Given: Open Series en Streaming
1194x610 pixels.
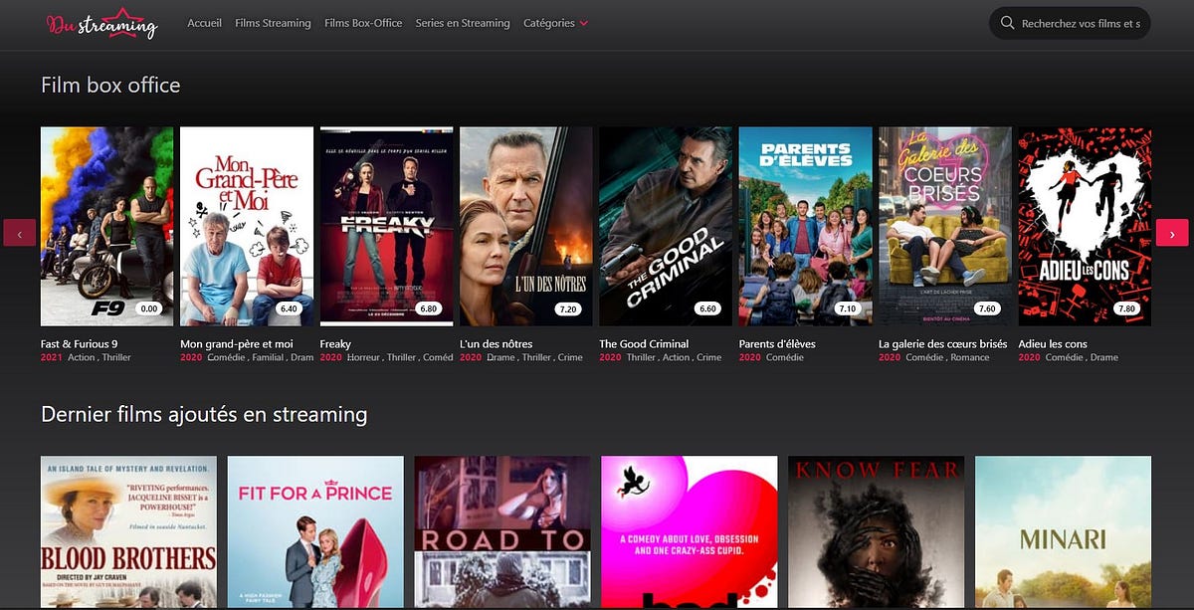Looking at the screenshot, I should [x=463, y=23].
